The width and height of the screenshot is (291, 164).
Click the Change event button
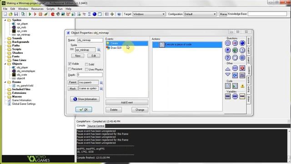tap(140, 110)
